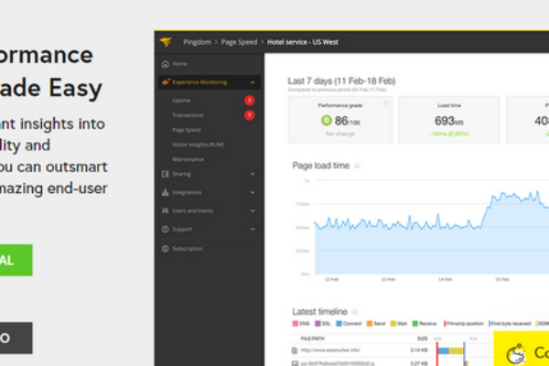The width and height of the screenshot is (549, 366).
Task: Click image icon in second timeline row
Action: pos(295,363)
